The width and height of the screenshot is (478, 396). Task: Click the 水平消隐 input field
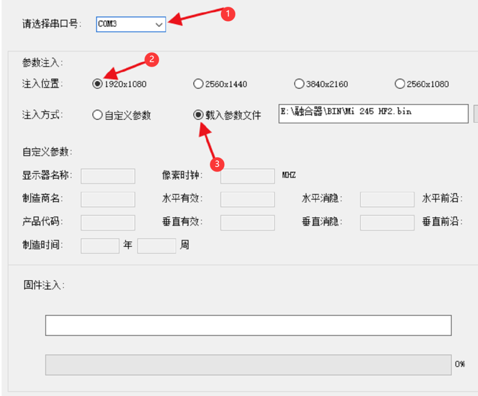click(387, 199)
